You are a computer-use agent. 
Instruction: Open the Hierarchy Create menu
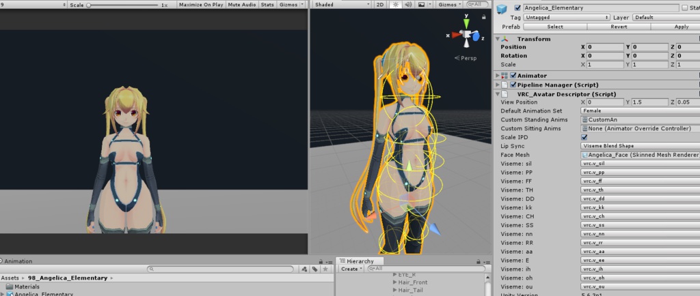pyautogui.click(x=351, y=269)
